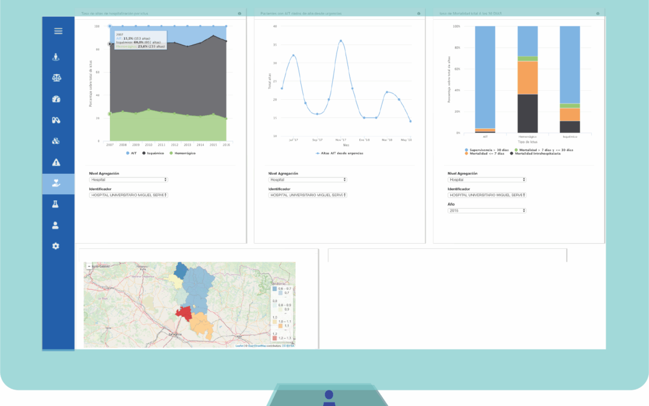Select the highlighted hand-heart sidebar item
Screen dimensions: 649x406
[x=56, y=183]
